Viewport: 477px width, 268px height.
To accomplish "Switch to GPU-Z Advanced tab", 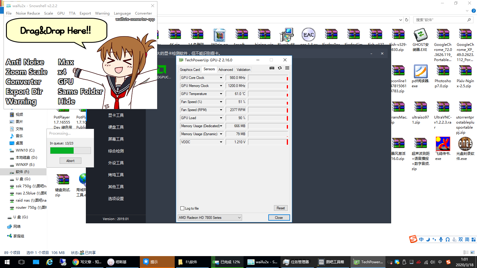I will [226, 70].
